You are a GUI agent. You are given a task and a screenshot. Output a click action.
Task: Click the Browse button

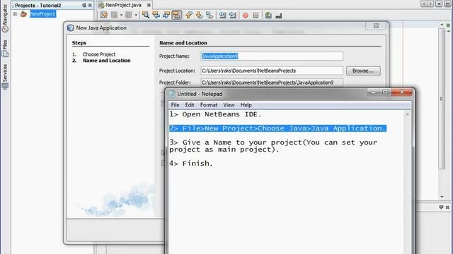tap(363, 71)
